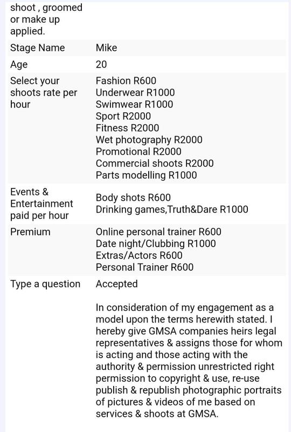Select the Stage Name value Mike
The width and height of the screenshot is (291, 432).
coord(106,48)
